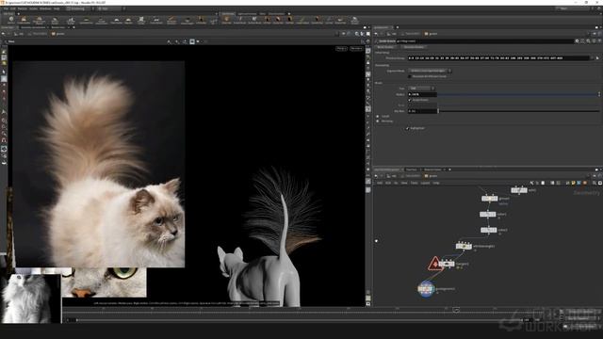Open dropdown arrow at end of group field

[592, 58]
